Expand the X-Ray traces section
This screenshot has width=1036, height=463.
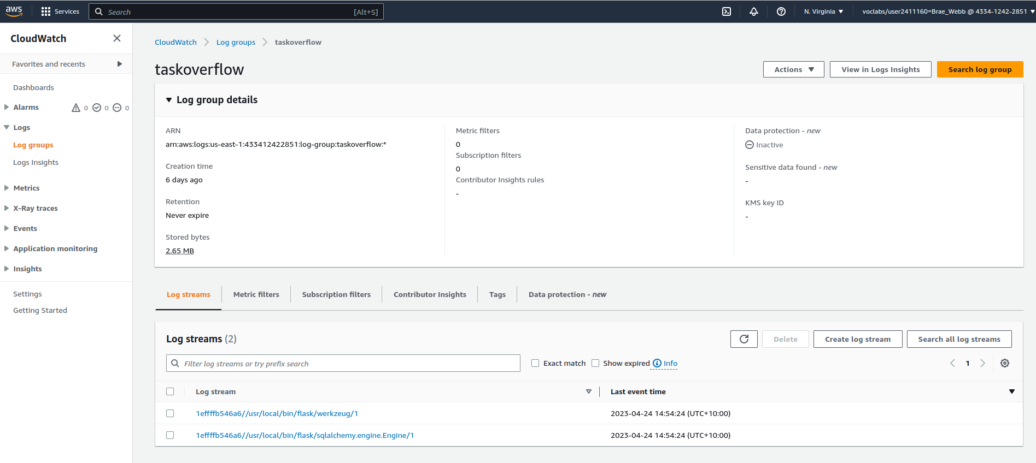pyautogui.click(x=7, y=208)
